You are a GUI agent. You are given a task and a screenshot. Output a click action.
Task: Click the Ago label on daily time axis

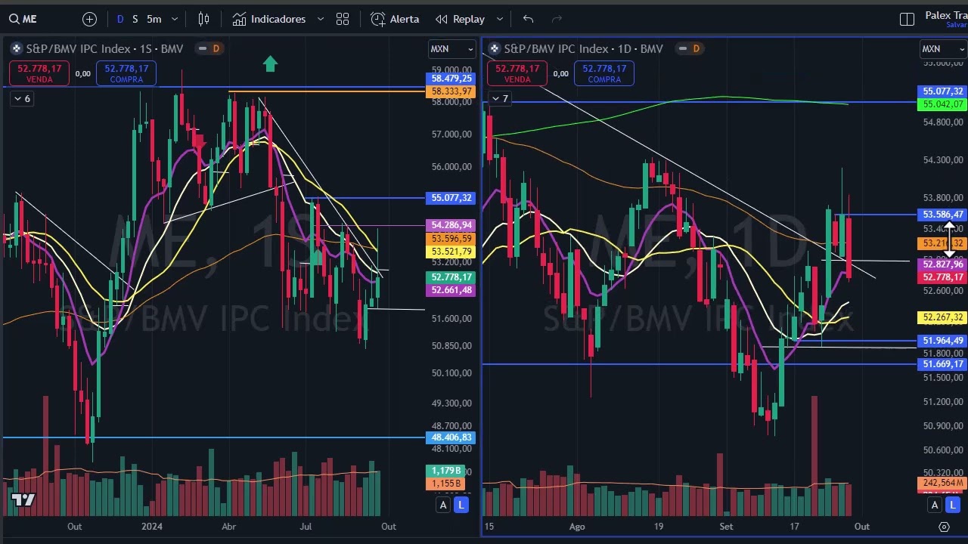click(577, 527)
